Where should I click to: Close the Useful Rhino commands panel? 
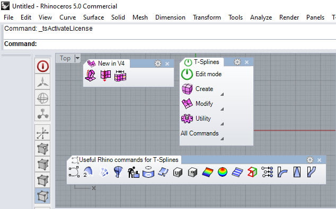click(319, 160)
